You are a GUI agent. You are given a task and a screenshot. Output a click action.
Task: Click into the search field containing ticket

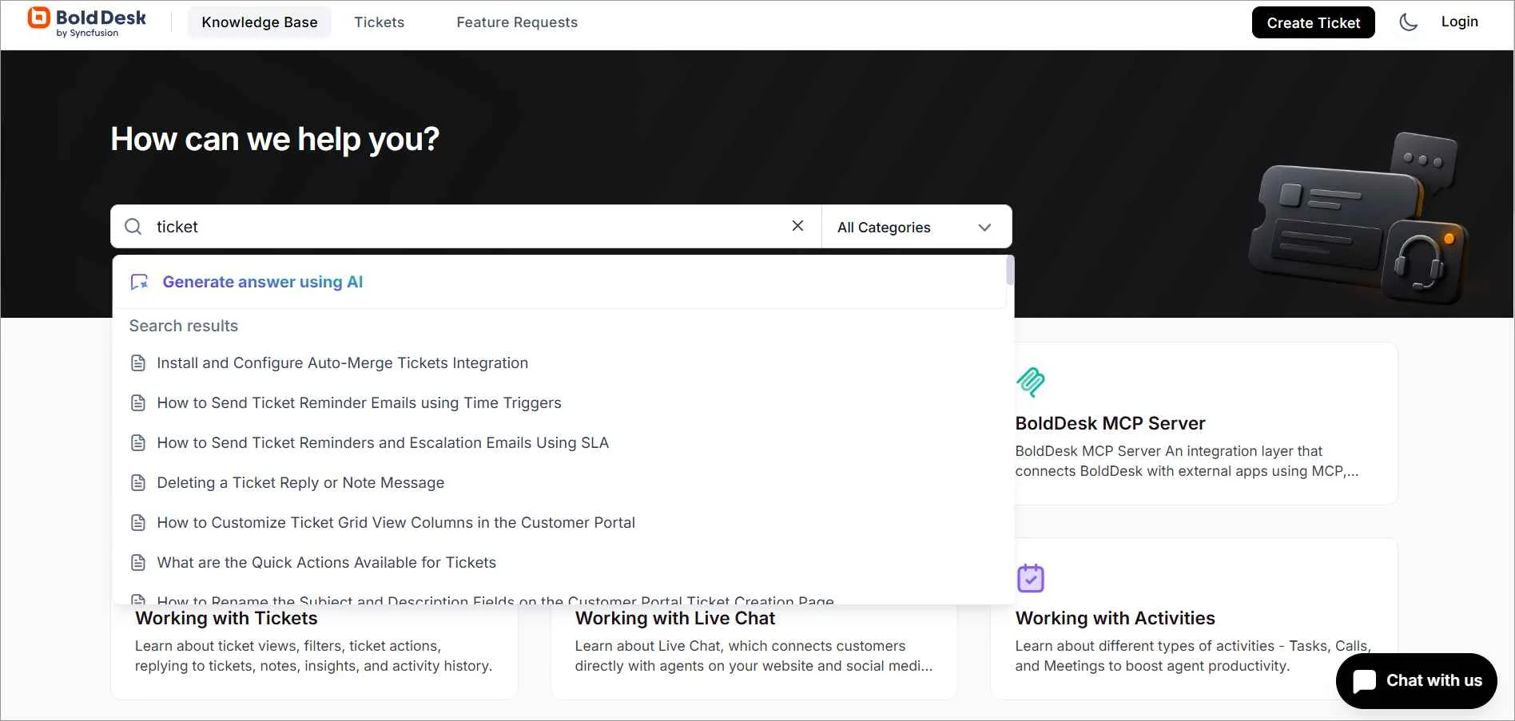click(466, 227)
